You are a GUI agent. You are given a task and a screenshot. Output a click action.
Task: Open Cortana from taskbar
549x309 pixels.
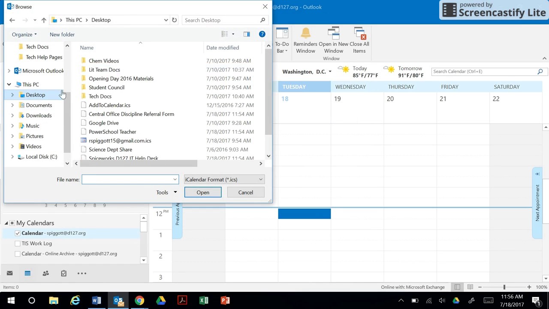[x=32, y=300]
